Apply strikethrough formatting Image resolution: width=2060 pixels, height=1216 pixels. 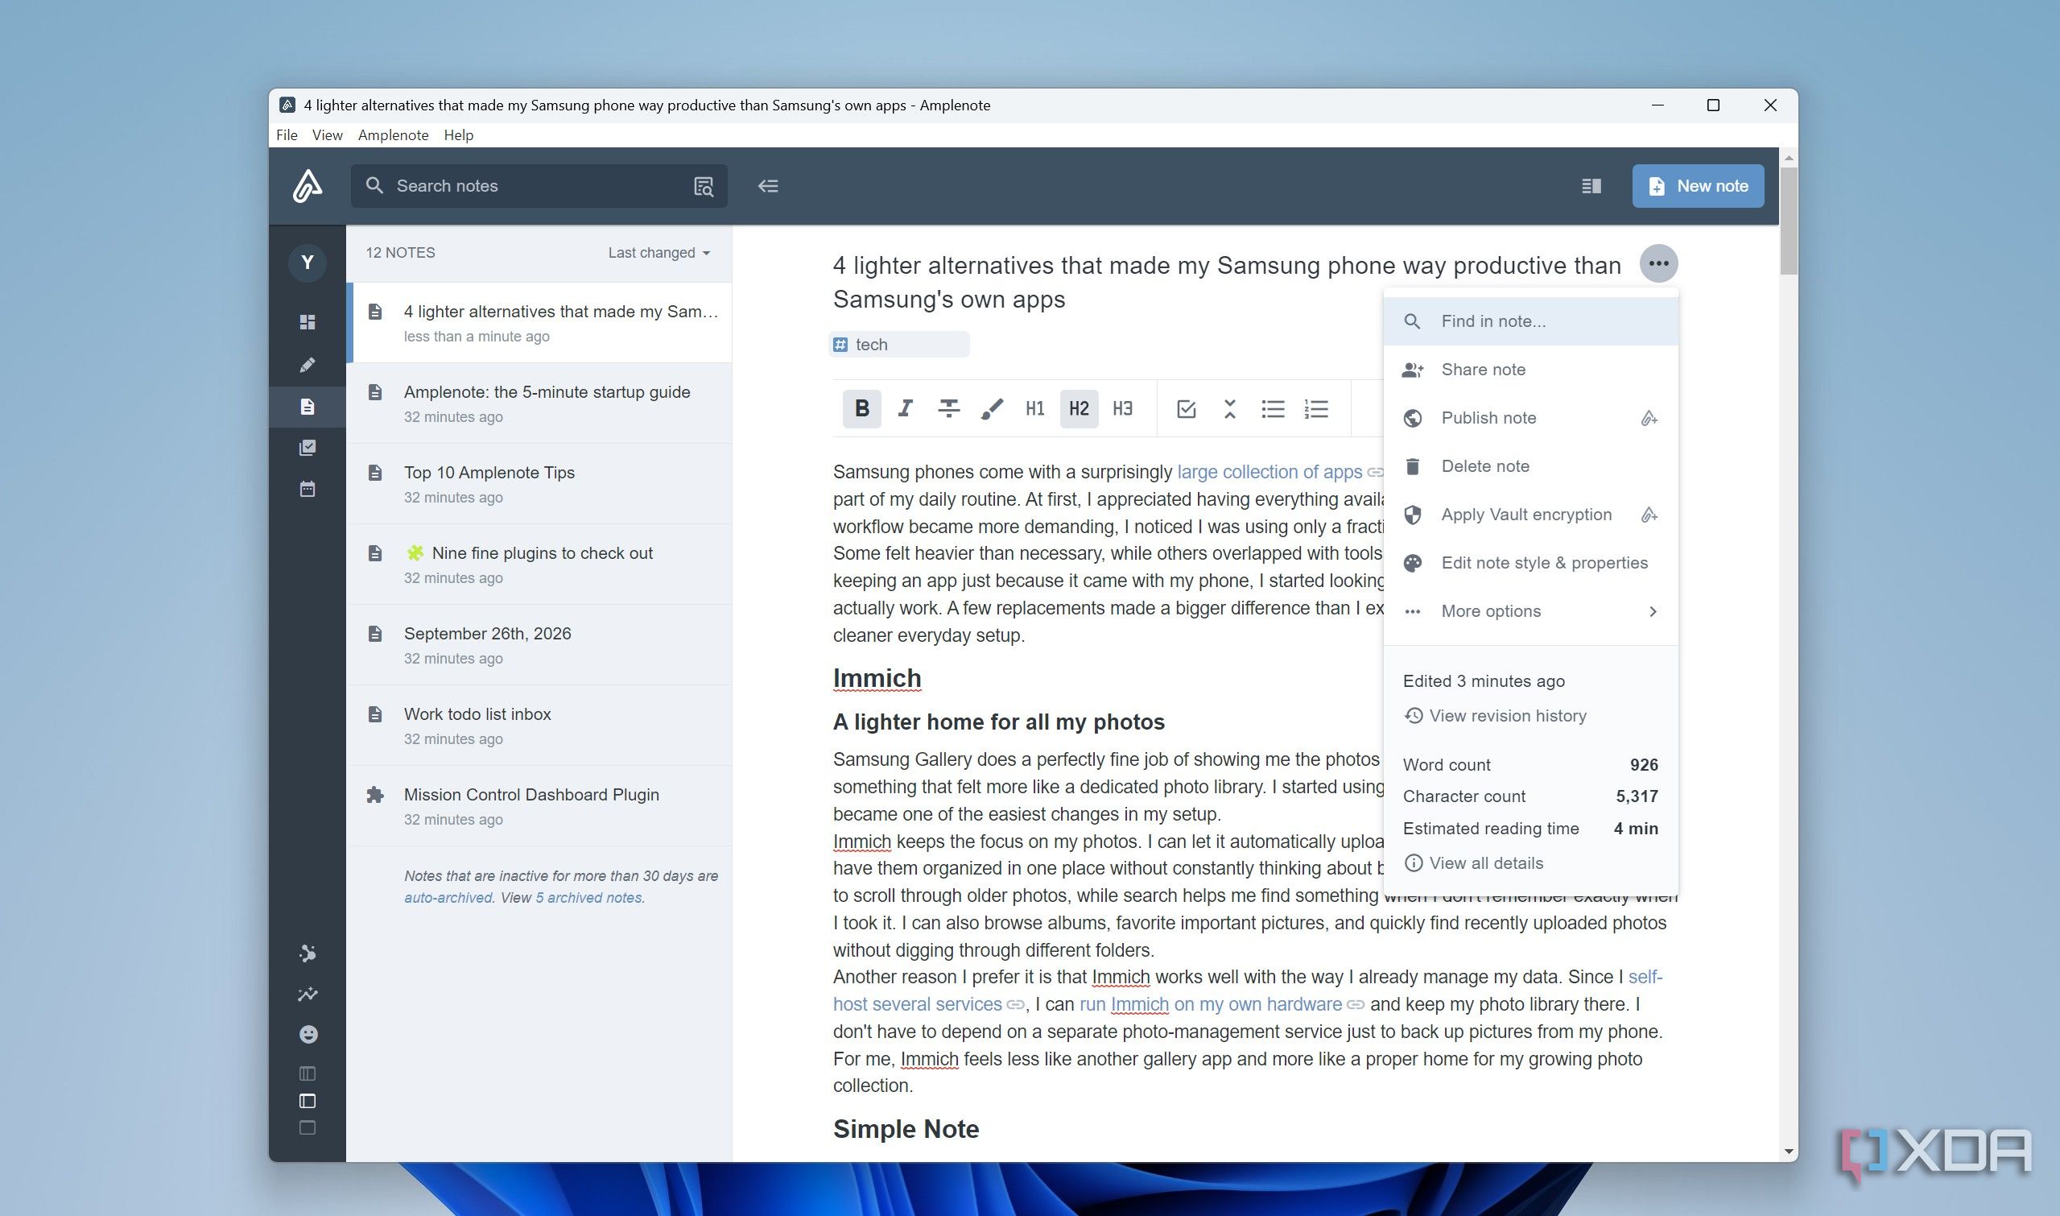948,408
